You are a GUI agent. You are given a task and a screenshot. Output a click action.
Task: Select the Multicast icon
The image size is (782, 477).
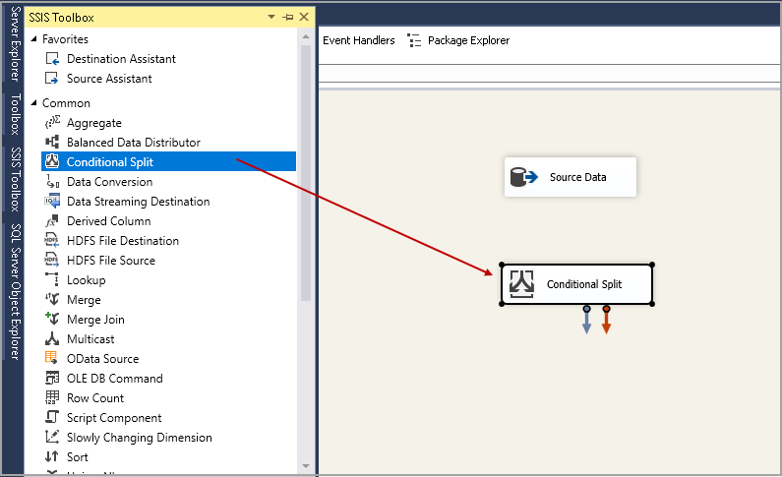[52, 339]
